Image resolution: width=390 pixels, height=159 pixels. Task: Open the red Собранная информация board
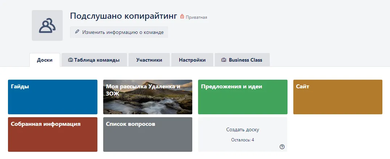click(53, 134)
